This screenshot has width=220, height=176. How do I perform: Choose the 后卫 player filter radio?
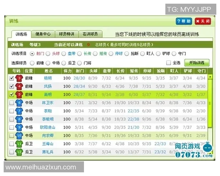[x=64, y=63]
